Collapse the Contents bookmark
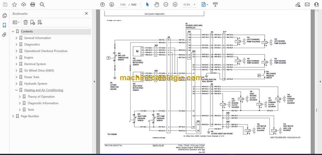 [13, 31]
